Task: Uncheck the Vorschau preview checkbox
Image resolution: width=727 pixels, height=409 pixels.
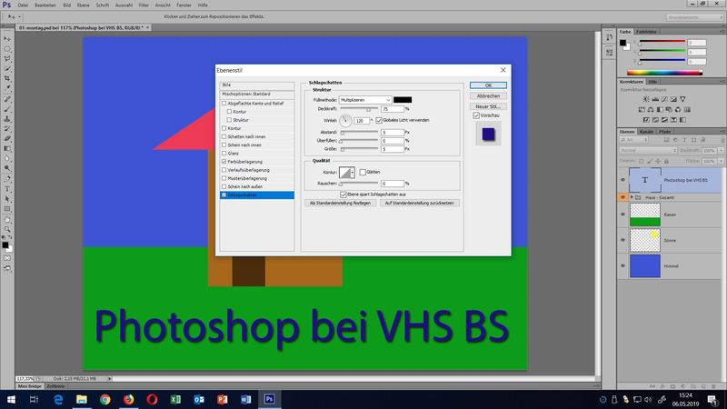Action: 476,115
